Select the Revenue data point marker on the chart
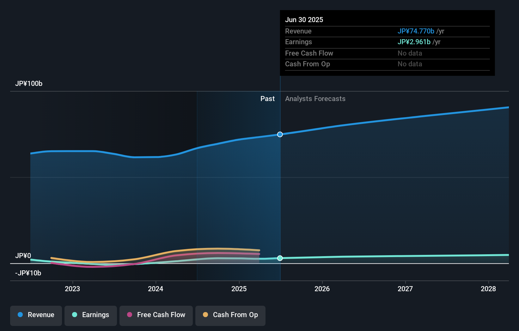The image size is (519, 331). 280,134
